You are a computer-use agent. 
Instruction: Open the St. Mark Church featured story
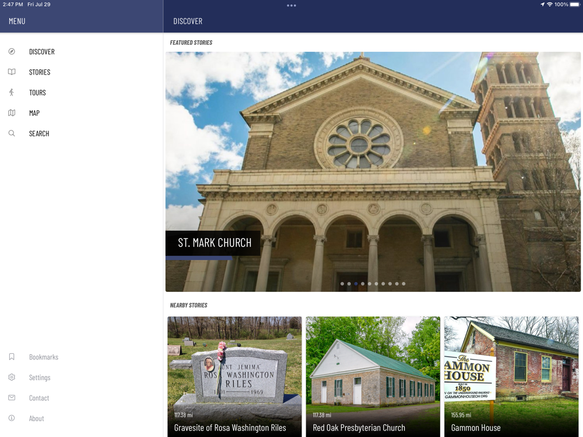pyautogui.click(x=373, y=172)
